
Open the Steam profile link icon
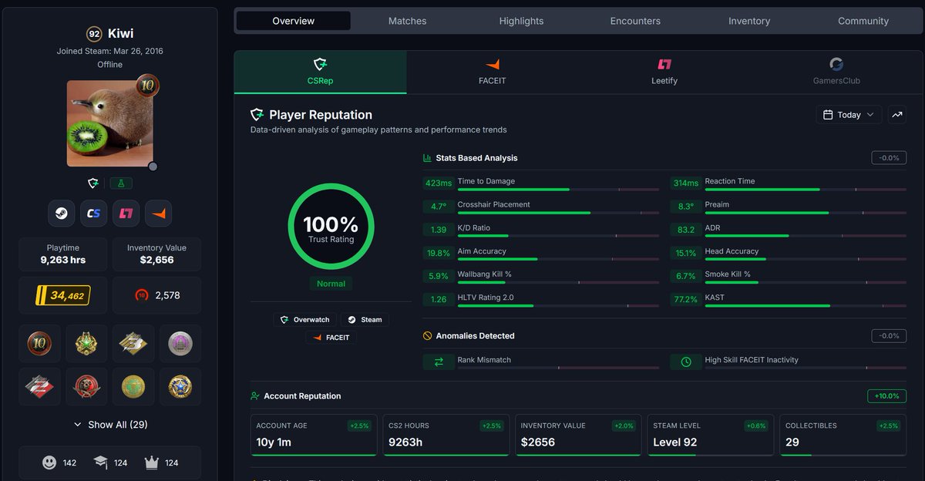pos(62,214)
